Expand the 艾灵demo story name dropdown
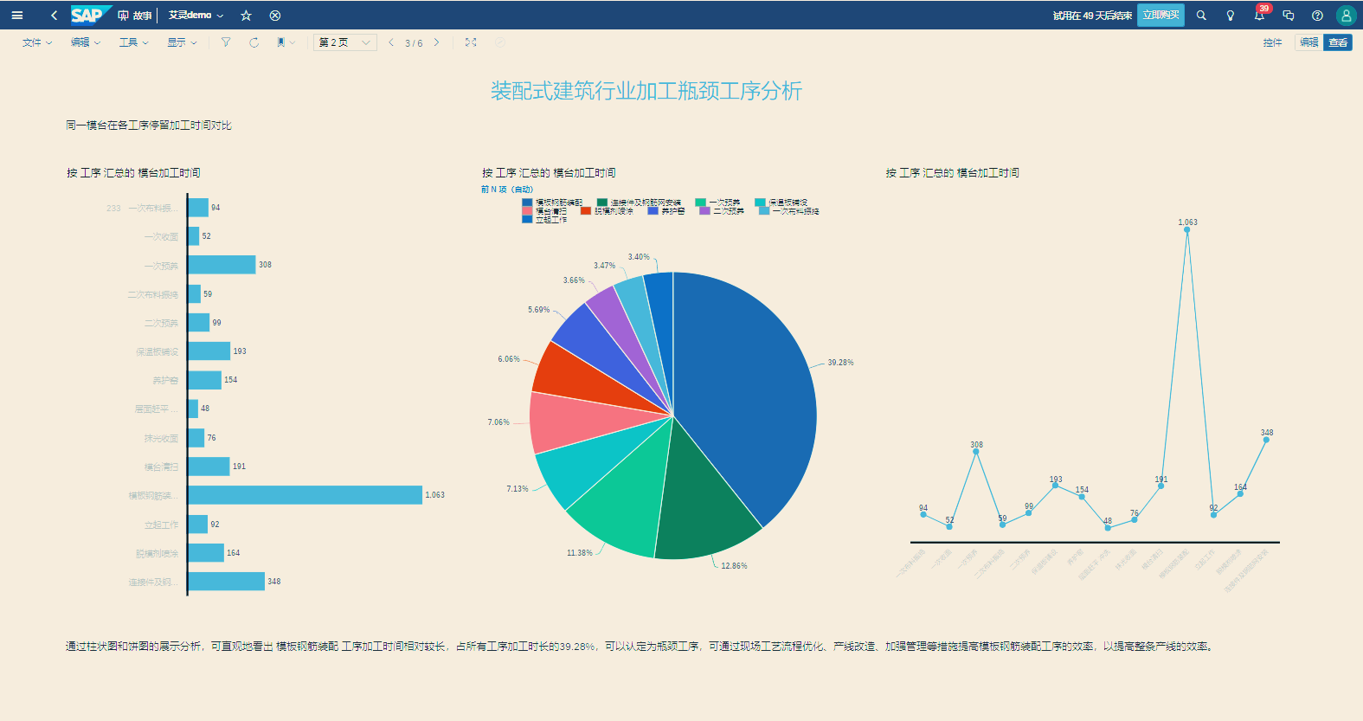 [x=196, y=15]
